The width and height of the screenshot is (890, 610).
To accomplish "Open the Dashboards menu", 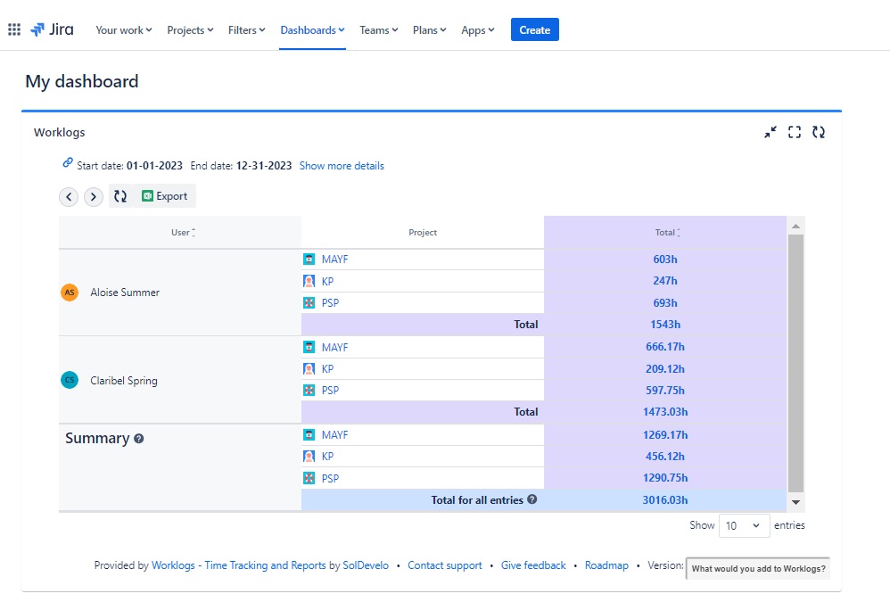I will 311,29.
